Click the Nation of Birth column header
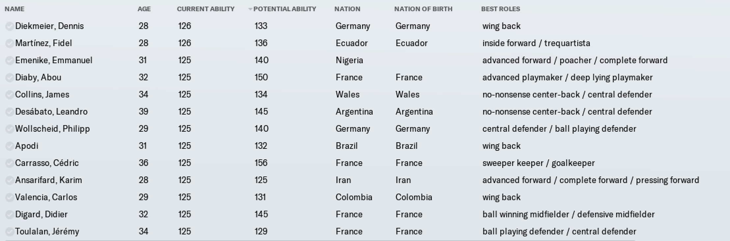 (x=423, y=9)
